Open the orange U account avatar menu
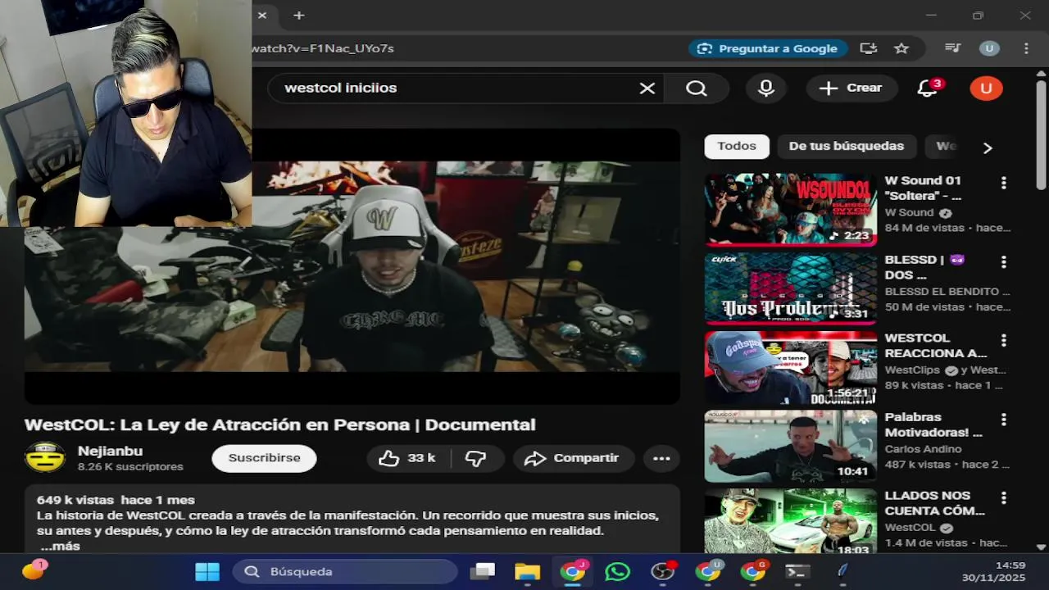 tap(986, 88)
